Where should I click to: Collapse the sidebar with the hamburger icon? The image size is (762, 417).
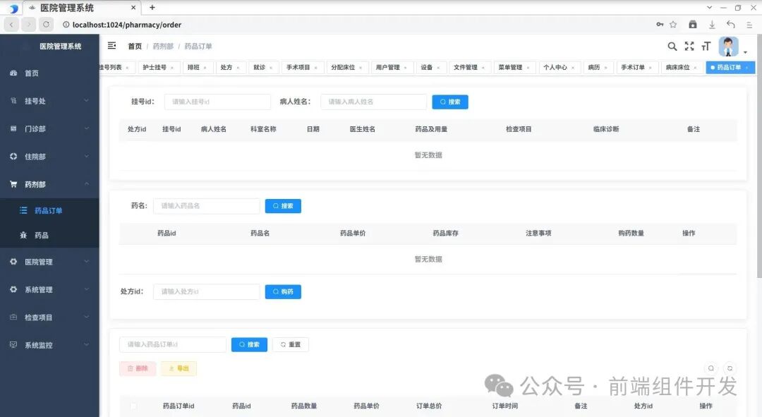[111, 46]
